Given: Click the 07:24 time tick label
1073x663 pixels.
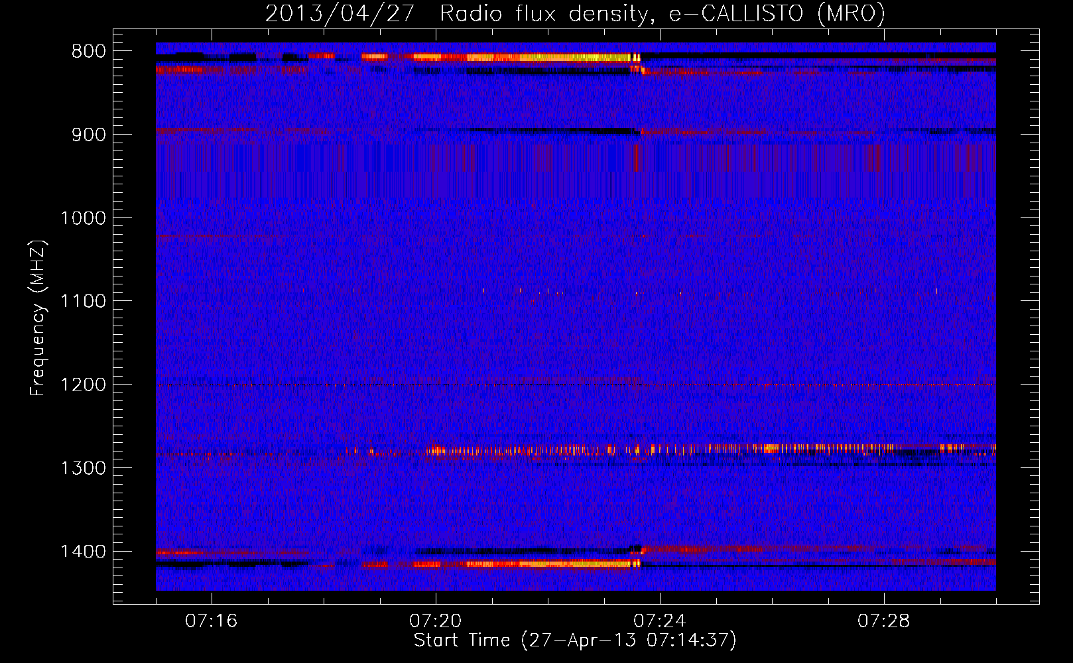Looking at the screenshot, I should pyautogui.click(x=660, y=621).
